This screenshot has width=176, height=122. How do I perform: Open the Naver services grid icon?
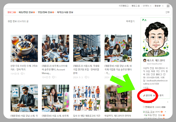(x=168, y=6)
